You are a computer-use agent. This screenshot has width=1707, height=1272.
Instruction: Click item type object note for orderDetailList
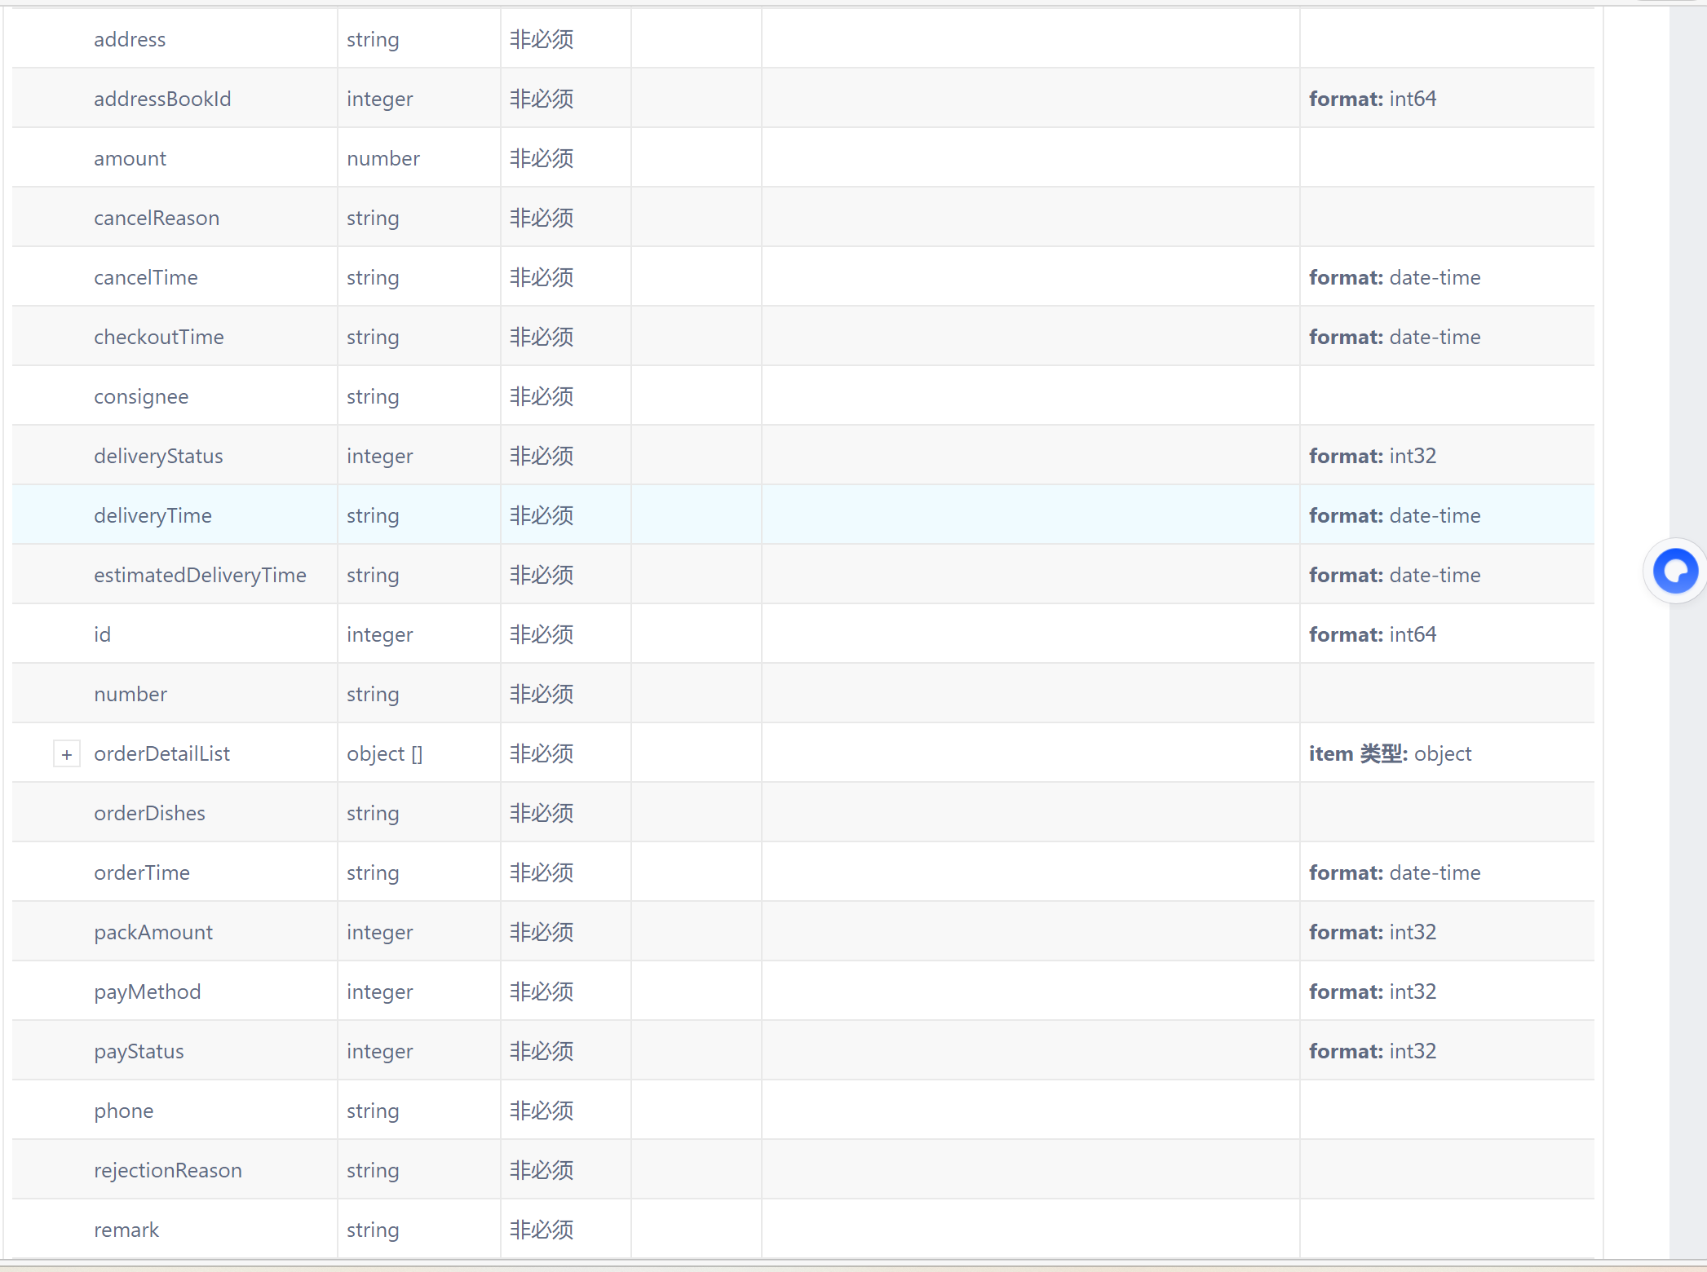(1390, 753)
